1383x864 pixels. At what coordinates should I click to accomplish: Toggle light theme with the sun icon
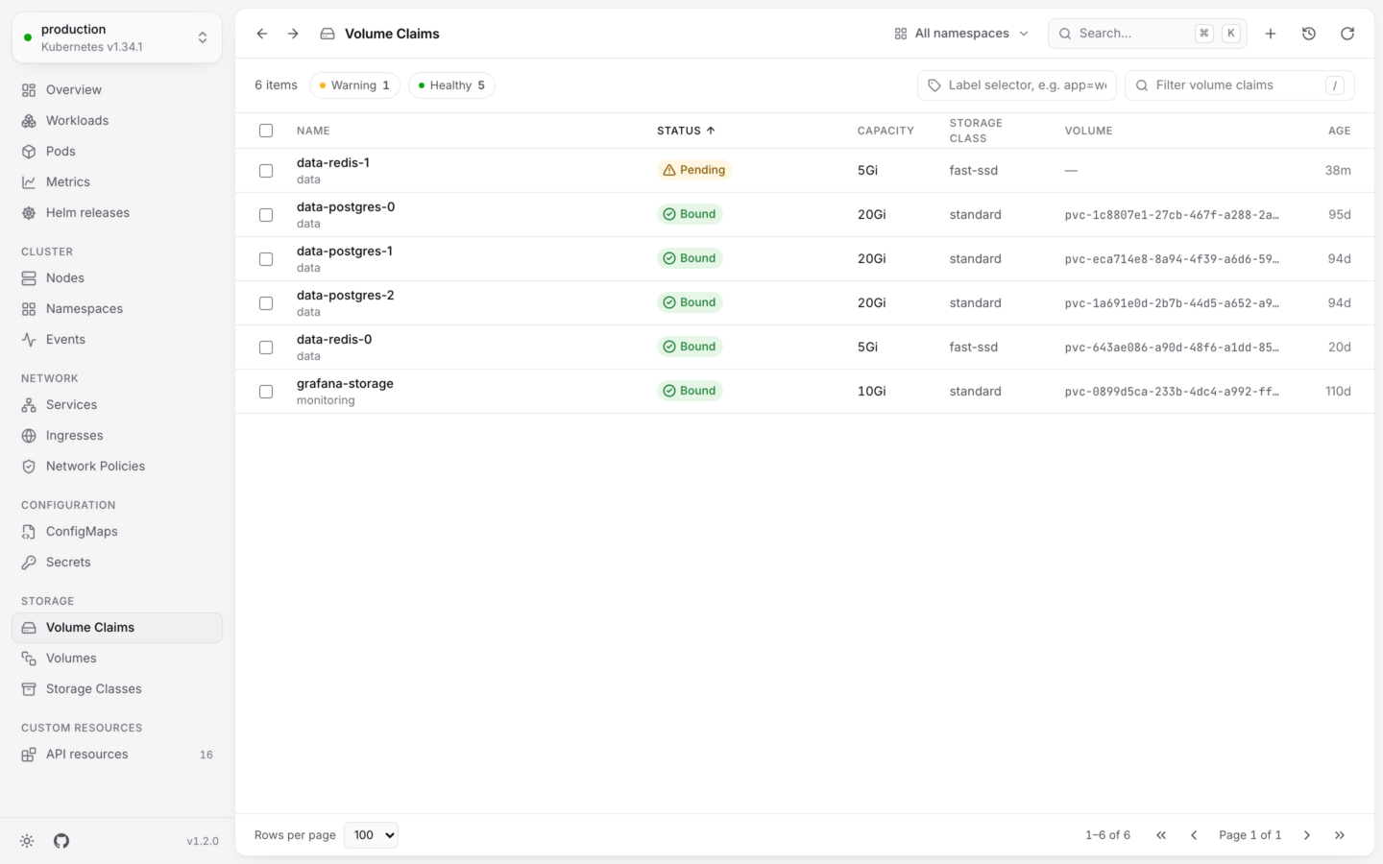(27, 841)
